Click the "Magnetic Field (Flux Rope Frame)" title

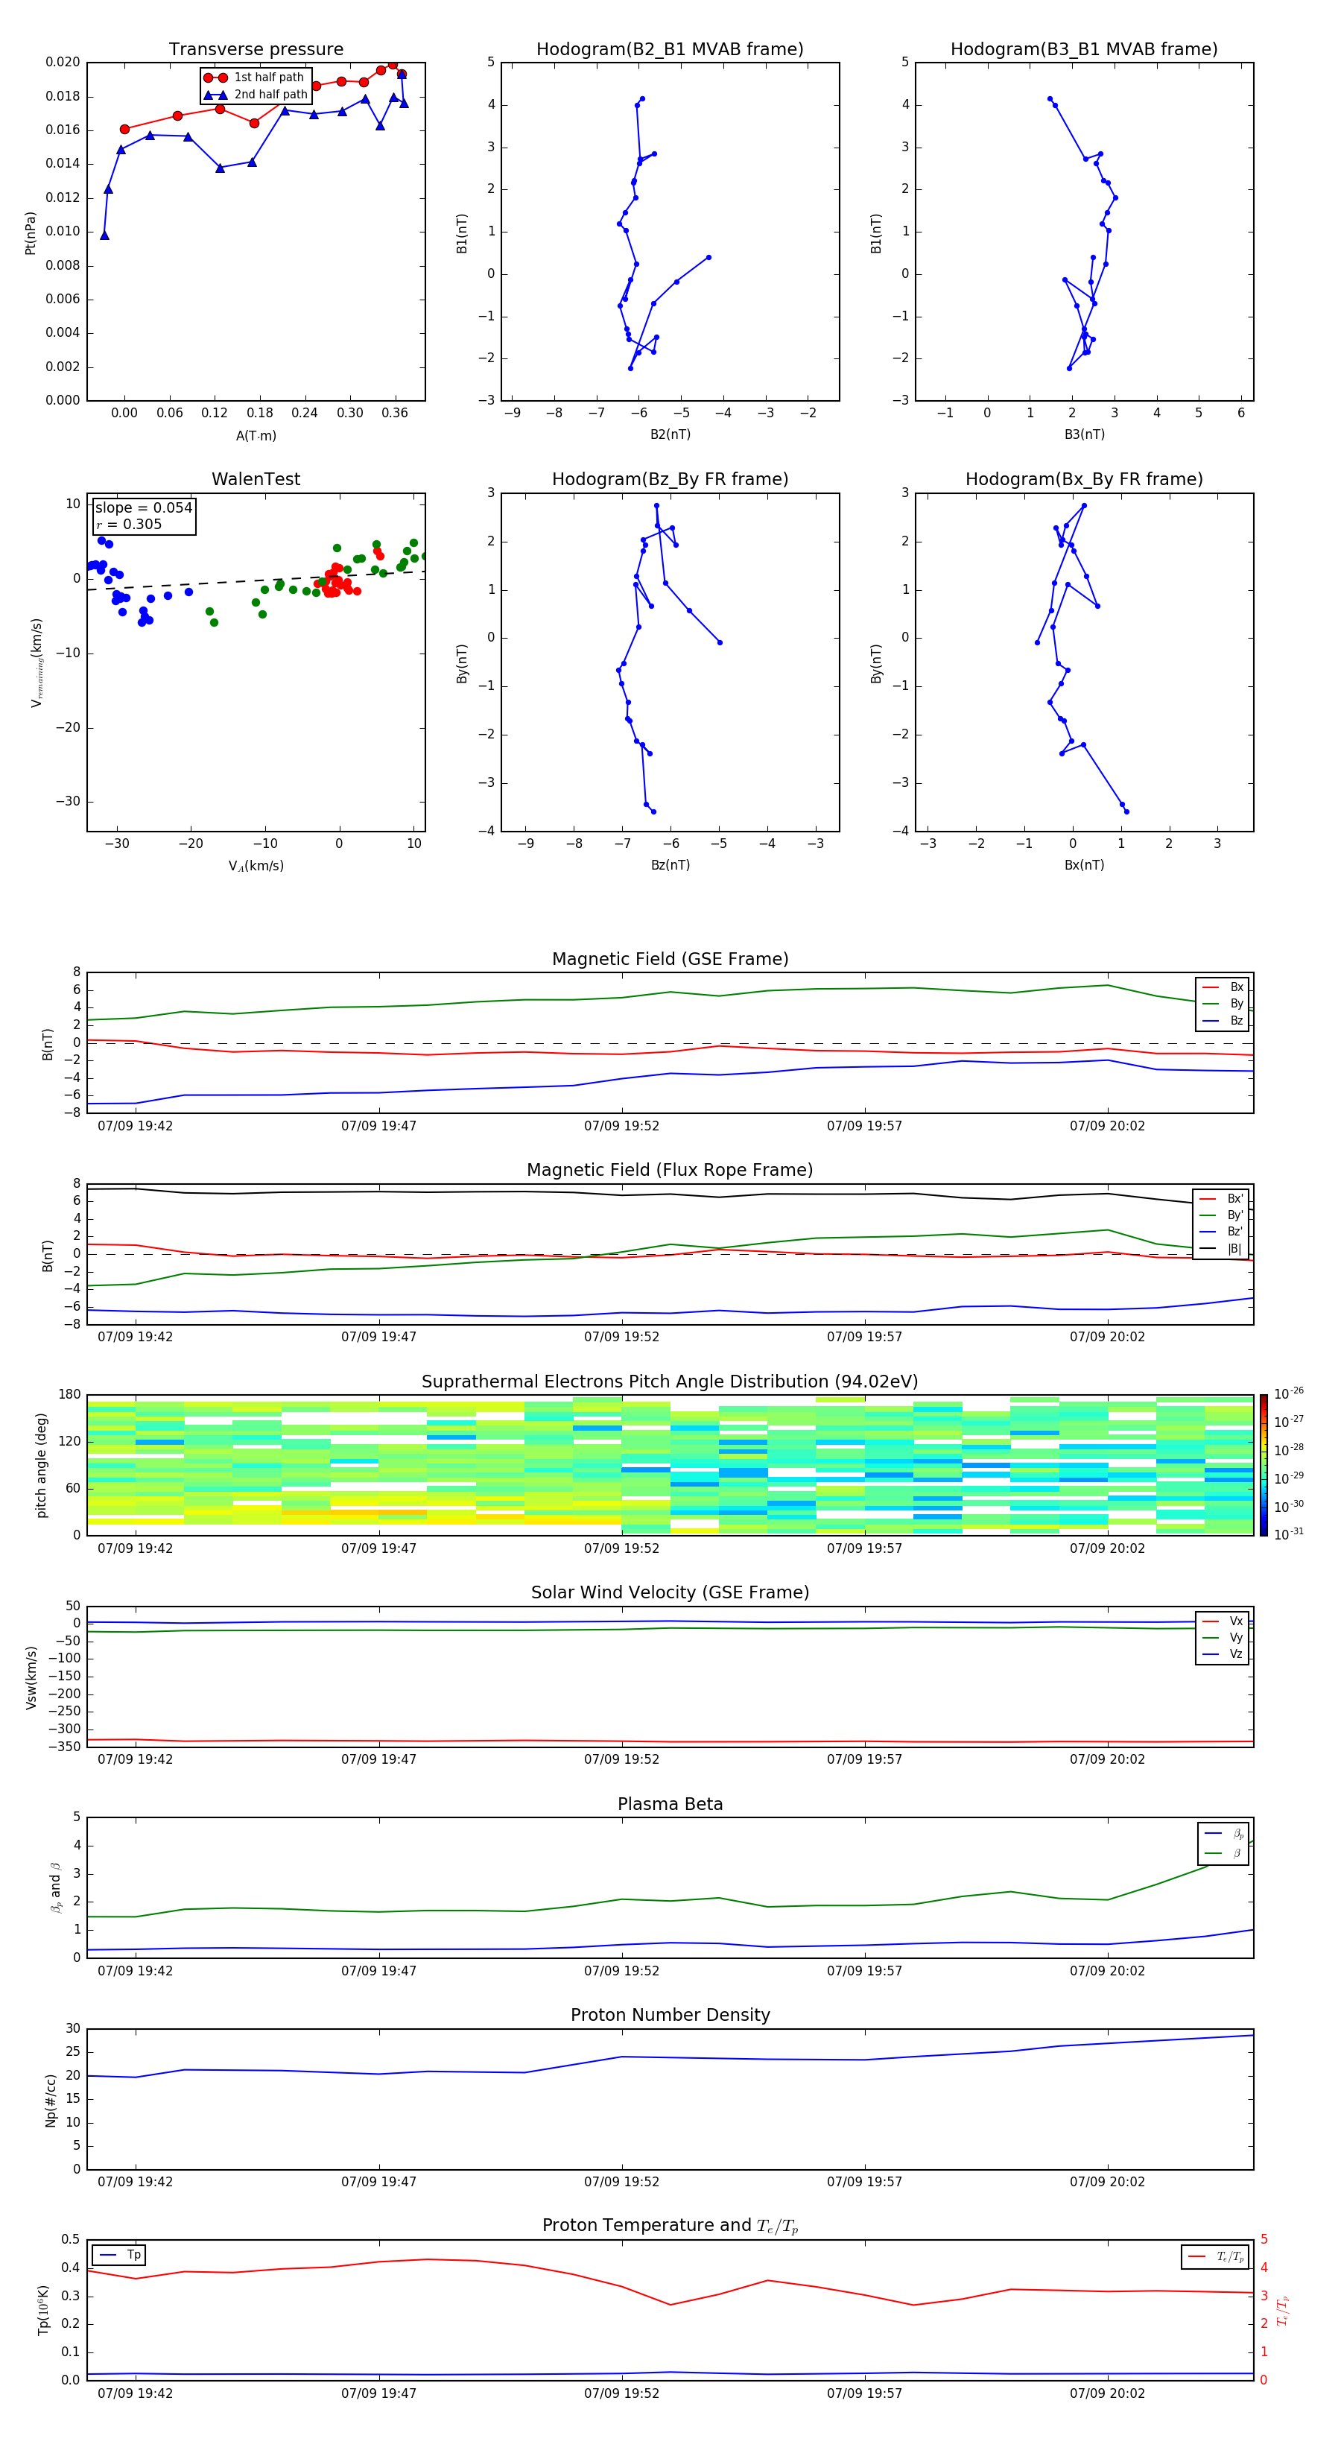(x=670, y=1171)
